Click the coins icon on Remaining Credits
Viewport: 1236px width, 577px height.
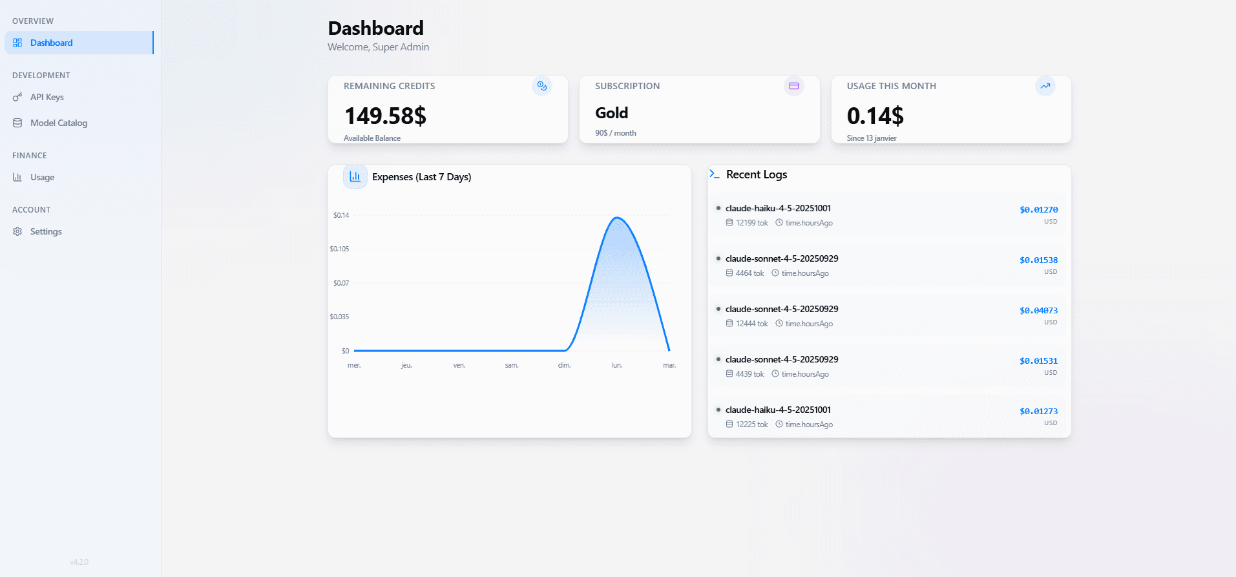(x=542, y=86)
